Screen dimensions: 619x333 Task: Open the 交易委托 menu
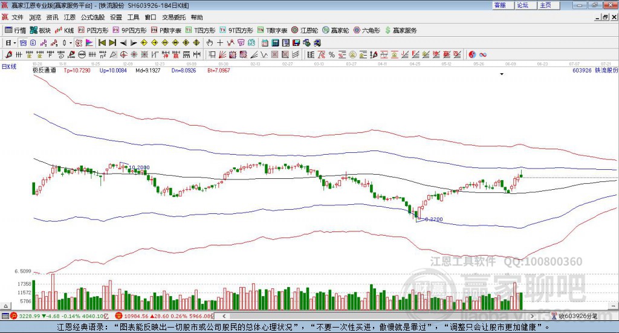pyautogui.click(x=173, y=18)
